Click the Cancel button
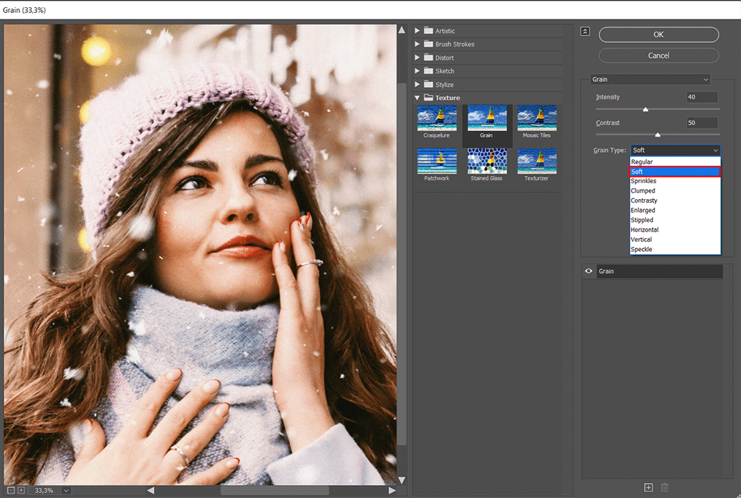Viewport: 741px width, 498px height. pos(659,55)
